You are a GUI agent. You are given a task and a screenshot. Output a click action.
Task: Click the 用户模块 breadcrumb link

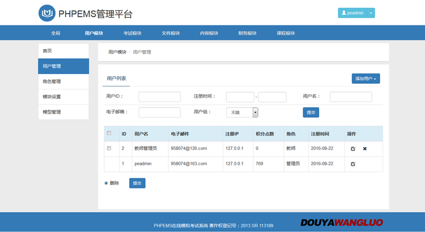click(117, 52)
